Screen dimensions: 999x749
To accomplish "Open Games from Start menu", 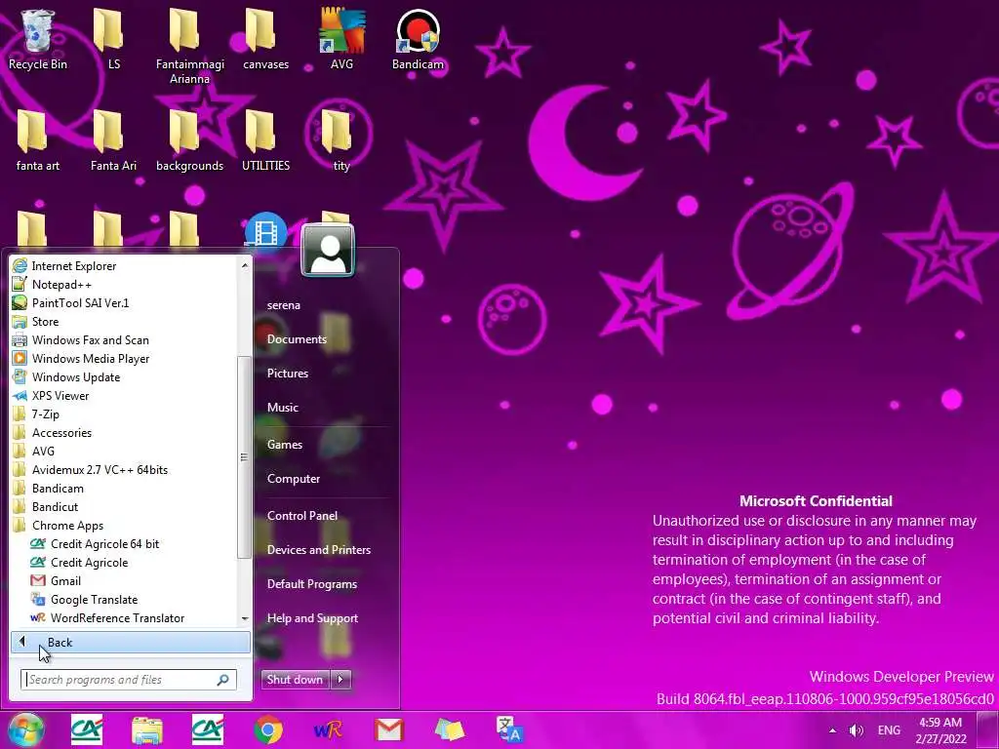I will [284, 445].
